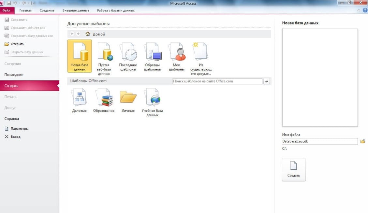Choose Пустая веб-база данных template

click(x=104, y=59)
